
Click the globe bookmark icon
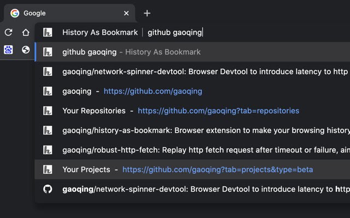tap(26, 50)
